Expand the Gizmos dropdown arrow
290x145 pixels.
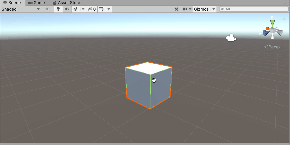point(214,9)
